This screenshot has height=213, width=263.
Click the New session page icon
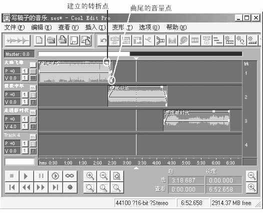click(39, 40)
